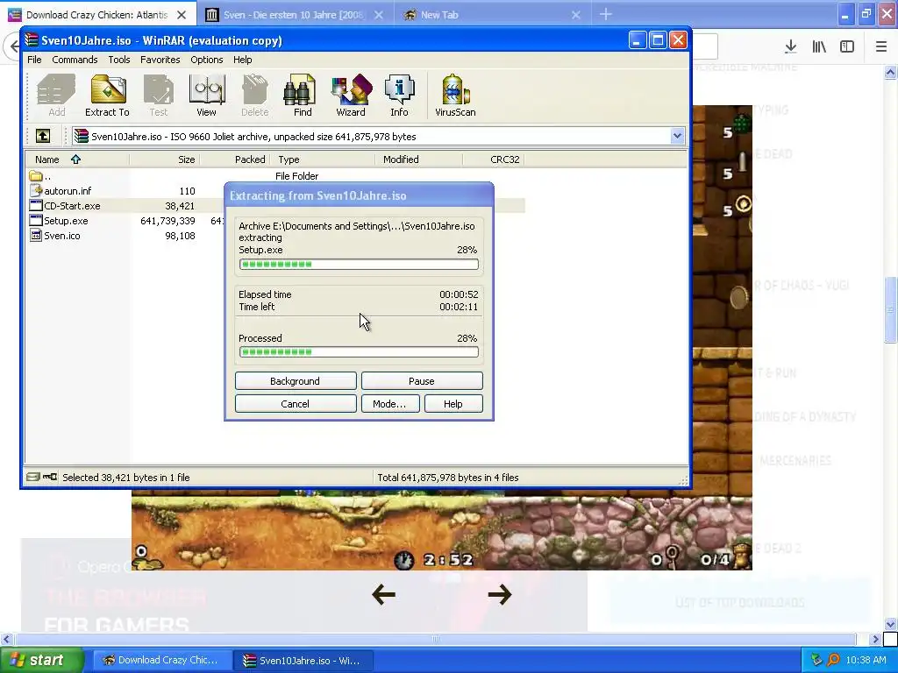Click the Sven10Jahre.iso WinRAR taskbar button

tap(303, 661)
